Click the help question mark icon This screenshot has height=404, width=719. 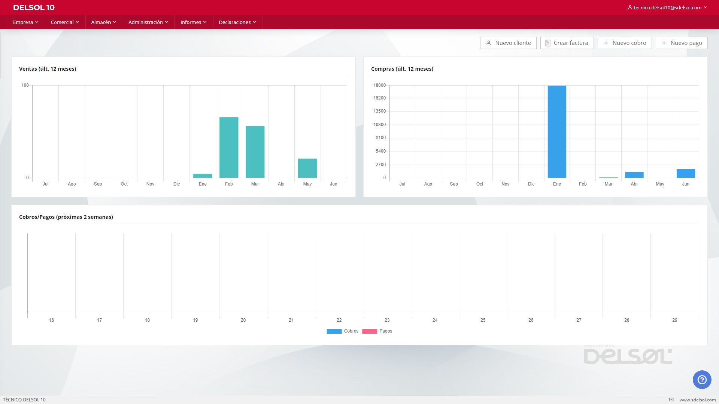702,380
